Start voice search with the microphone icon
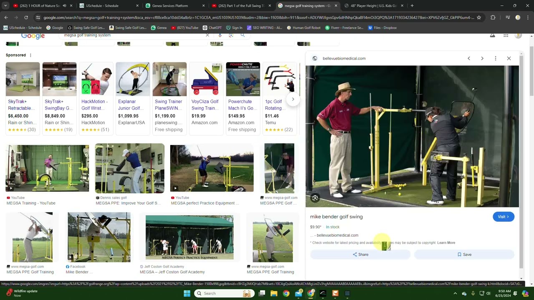534x300 pixels. pyautogui.click(x=220, y=35)
